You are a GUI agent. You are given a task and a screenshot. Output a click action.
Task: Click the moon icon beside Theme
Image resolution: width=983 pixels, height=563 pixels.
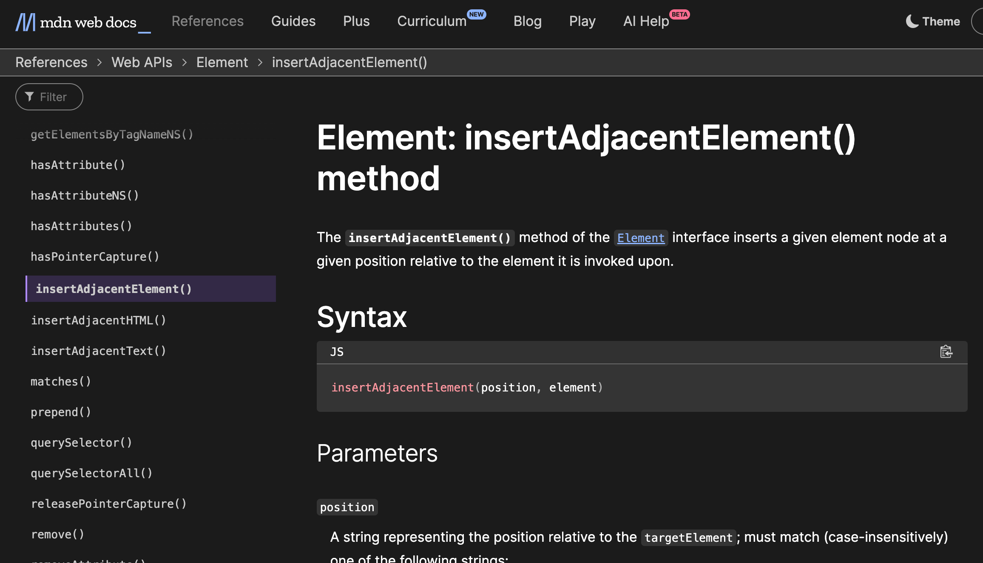[x=912, y=21]
